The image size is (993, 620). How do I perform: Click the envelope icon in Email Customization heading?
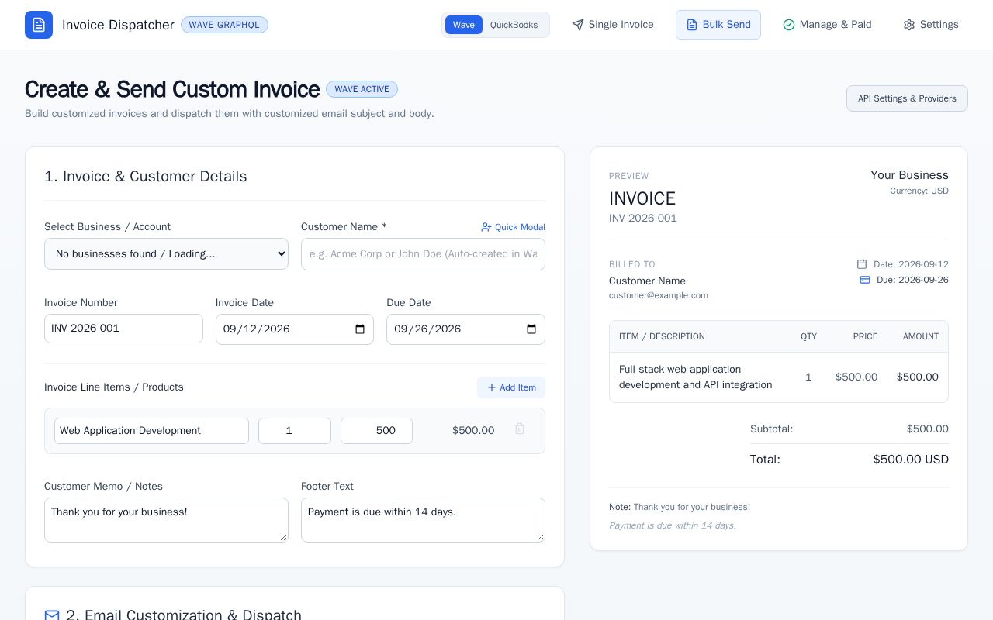tap(52, 615)
